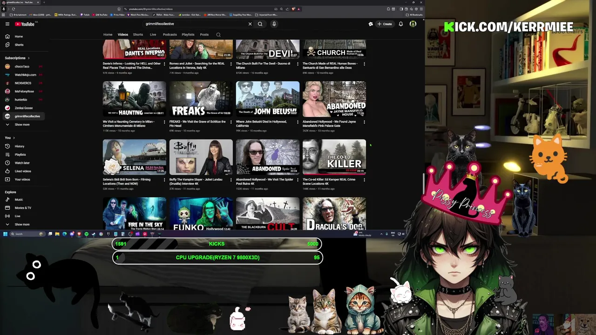Open options menu for Dante's Inferno video
Image resolution: width=596 pixels, height=335 pixels.
(164, 64)
